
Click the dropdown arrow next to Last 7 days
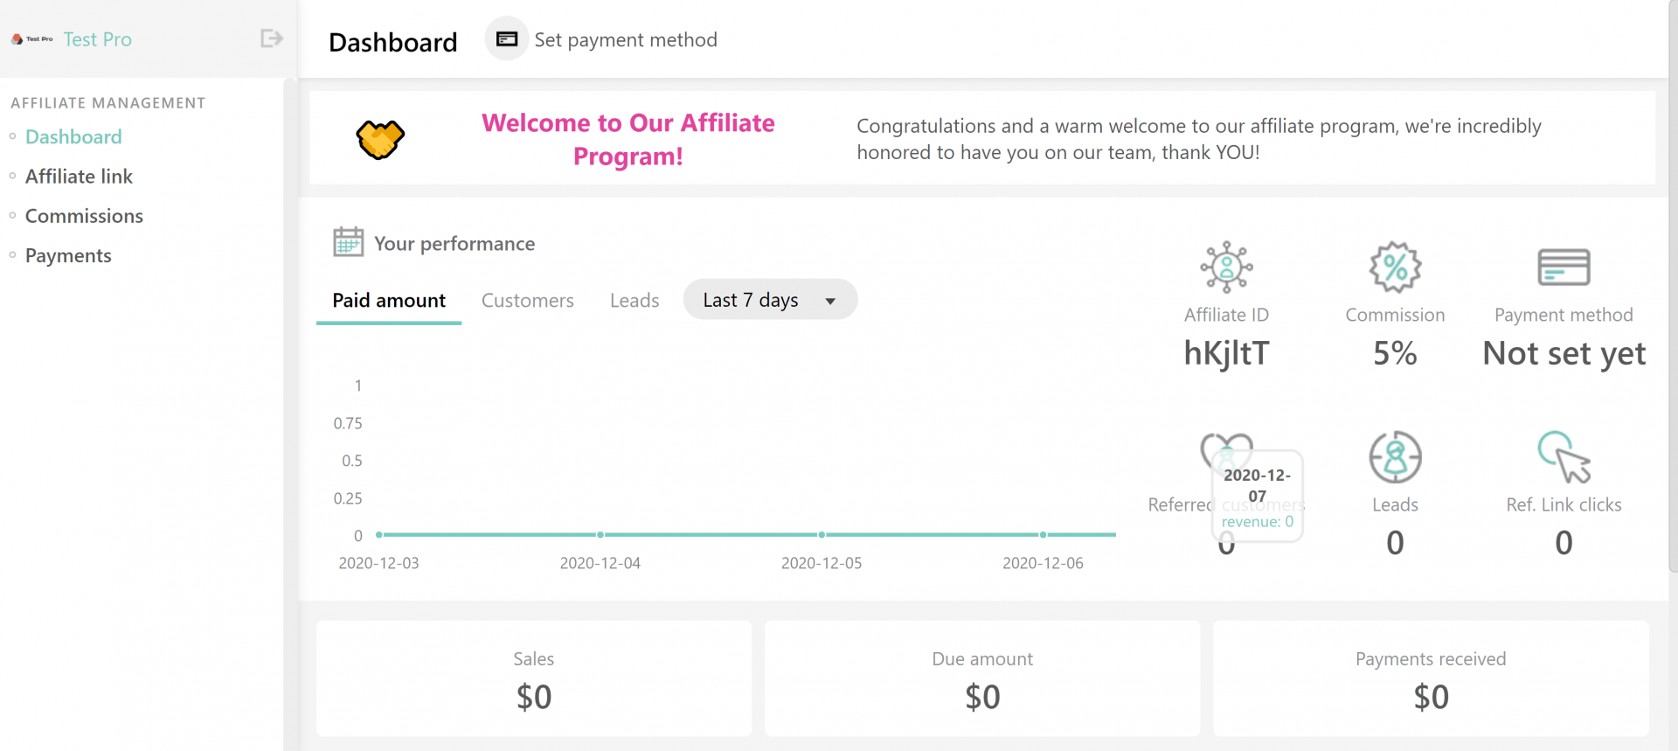(x=830, y=302)
